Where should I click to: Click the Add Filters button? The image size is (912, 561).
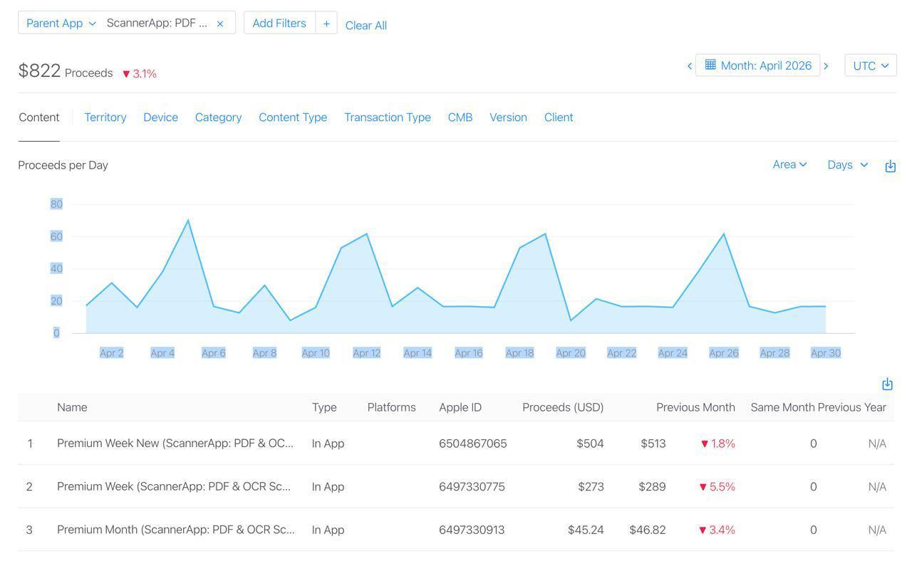(279, 23)
